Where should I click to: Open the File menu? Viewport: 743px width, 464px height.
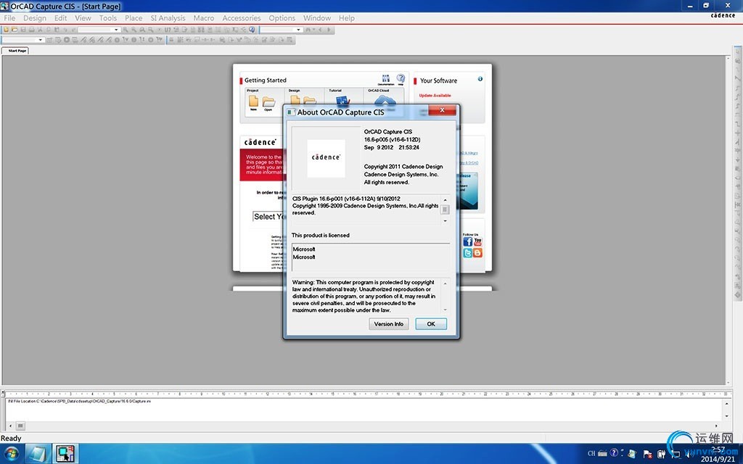coord(9,18)
